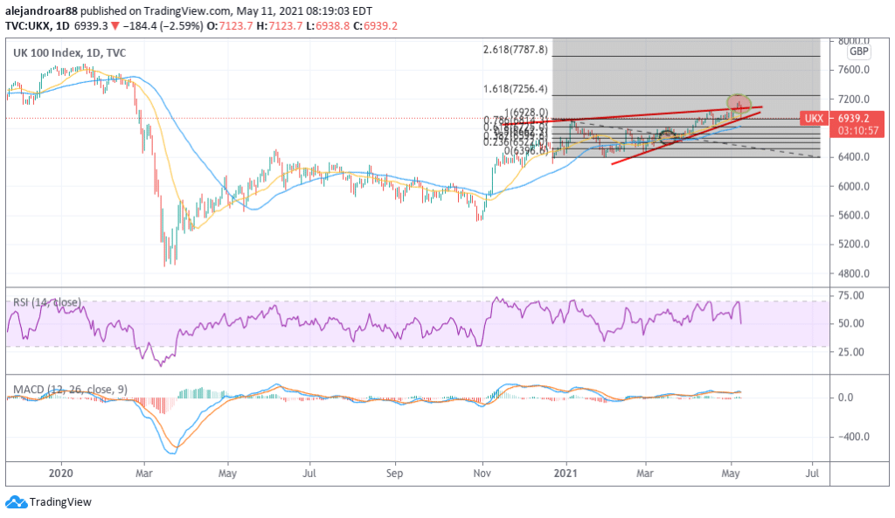Click the highlighted ellipse on the rising trendline
Image resolution: width=895 pixels, height=518 pixels.
click(x=666, y=136)
